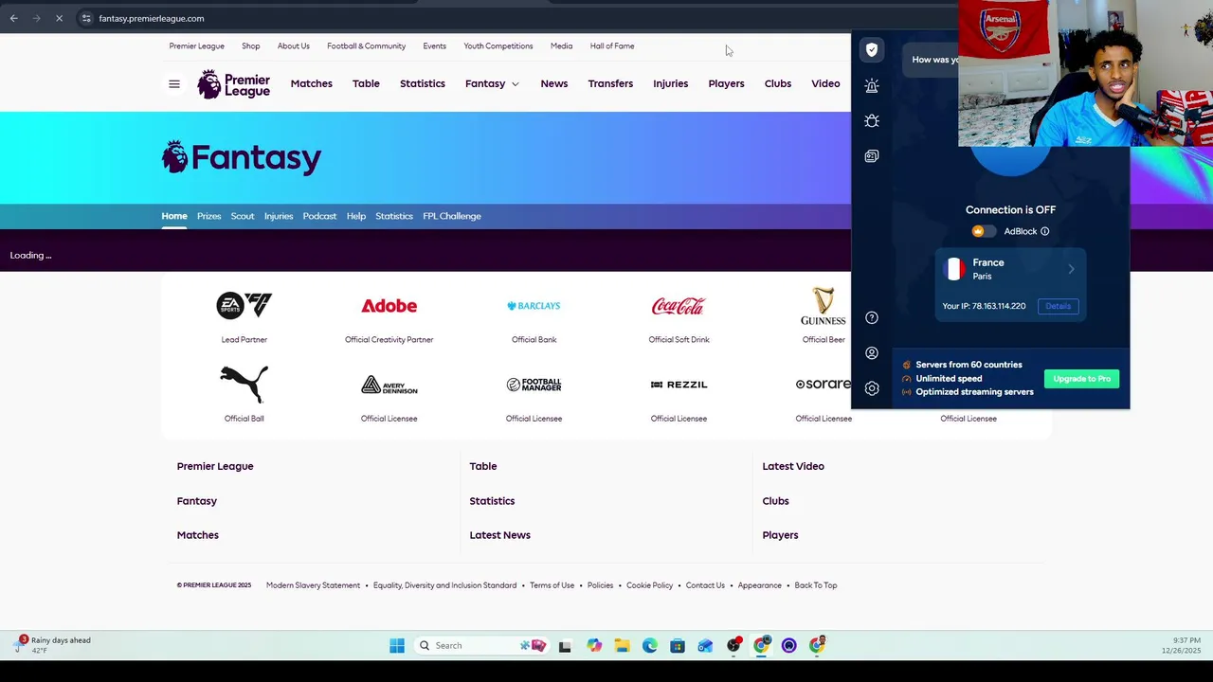Click the Windows taskbar Search box

(x=481, y=646)
